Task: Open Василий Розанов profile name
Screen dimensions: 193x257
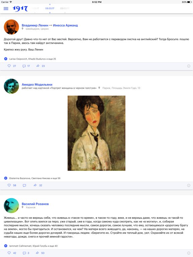Action: (35, 204)
